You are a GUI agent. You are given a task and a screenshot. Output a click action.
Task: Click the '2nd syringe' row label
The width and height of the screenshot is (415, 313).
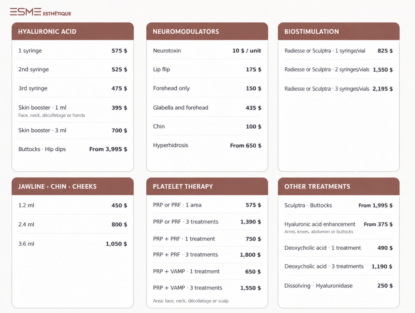(33, 69)
